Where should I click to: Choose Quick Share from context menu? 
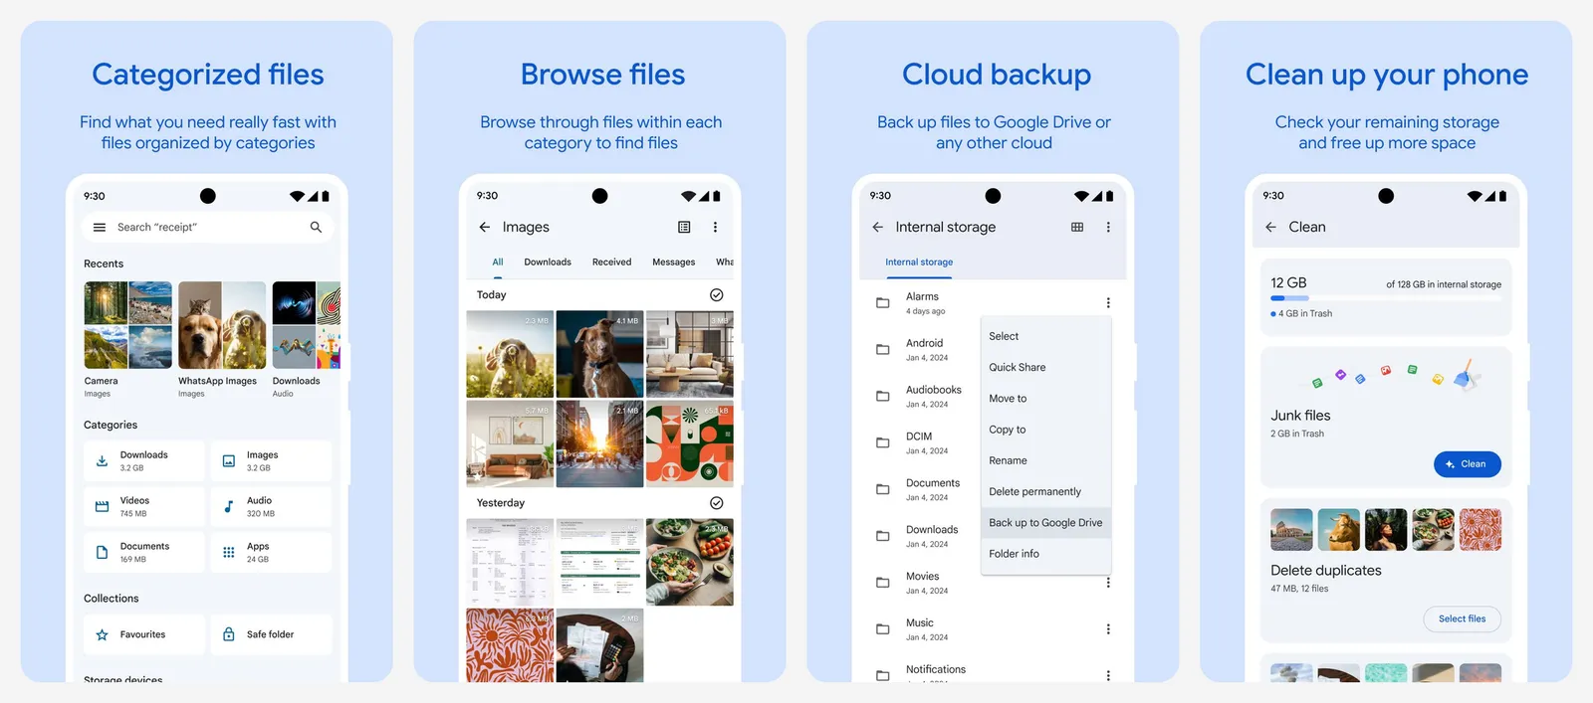coord(1045,367)
